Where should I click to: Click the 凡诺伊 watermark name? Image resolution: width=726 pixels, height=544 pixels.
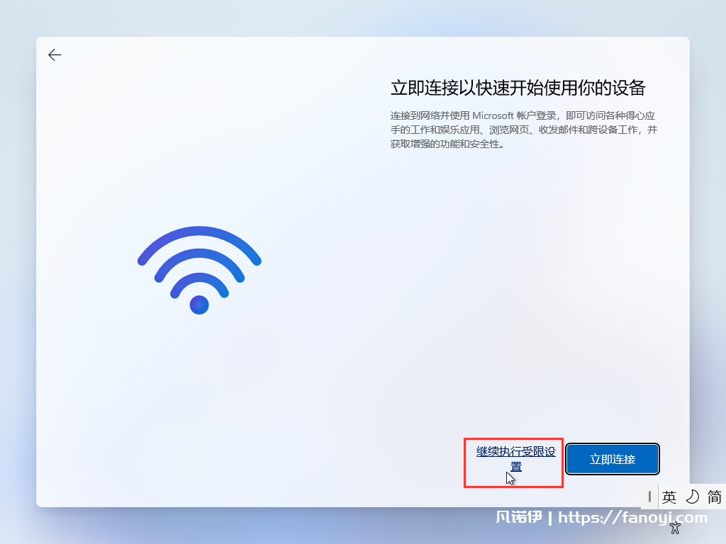tap(518, 516)
